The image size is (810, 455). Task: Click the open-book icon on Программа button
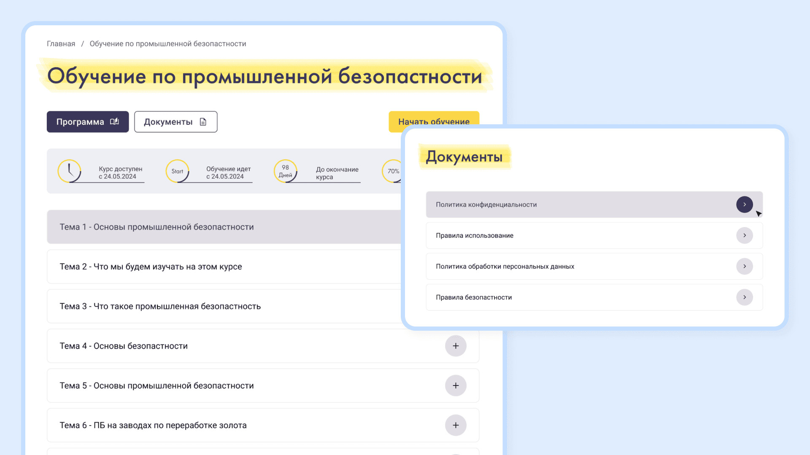point(114,122)
